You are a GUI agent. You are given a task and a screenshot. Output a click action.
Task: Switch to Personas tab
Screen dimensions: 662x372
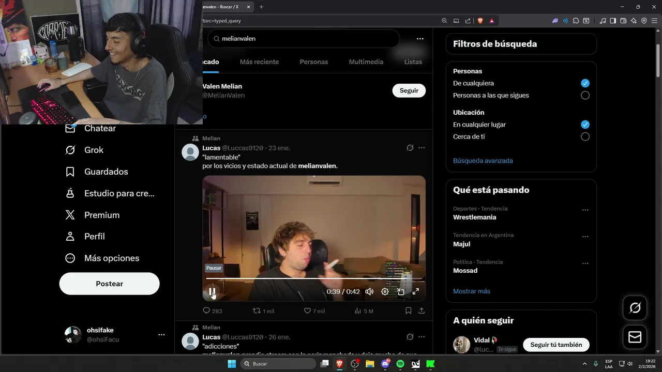pyautogui.click(x=314, y=61)
